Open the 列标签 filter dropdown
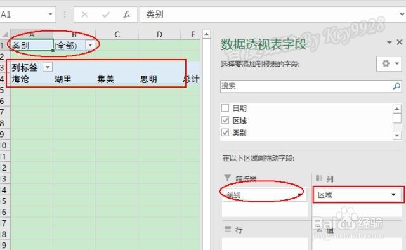Screen dimensions: 406x250 coord(48,67)
